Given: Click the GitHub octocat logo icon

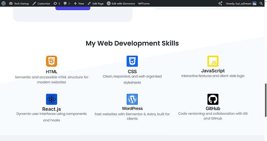Looking at the screenshot, I should pyautogui.click(x=213, y=99).
